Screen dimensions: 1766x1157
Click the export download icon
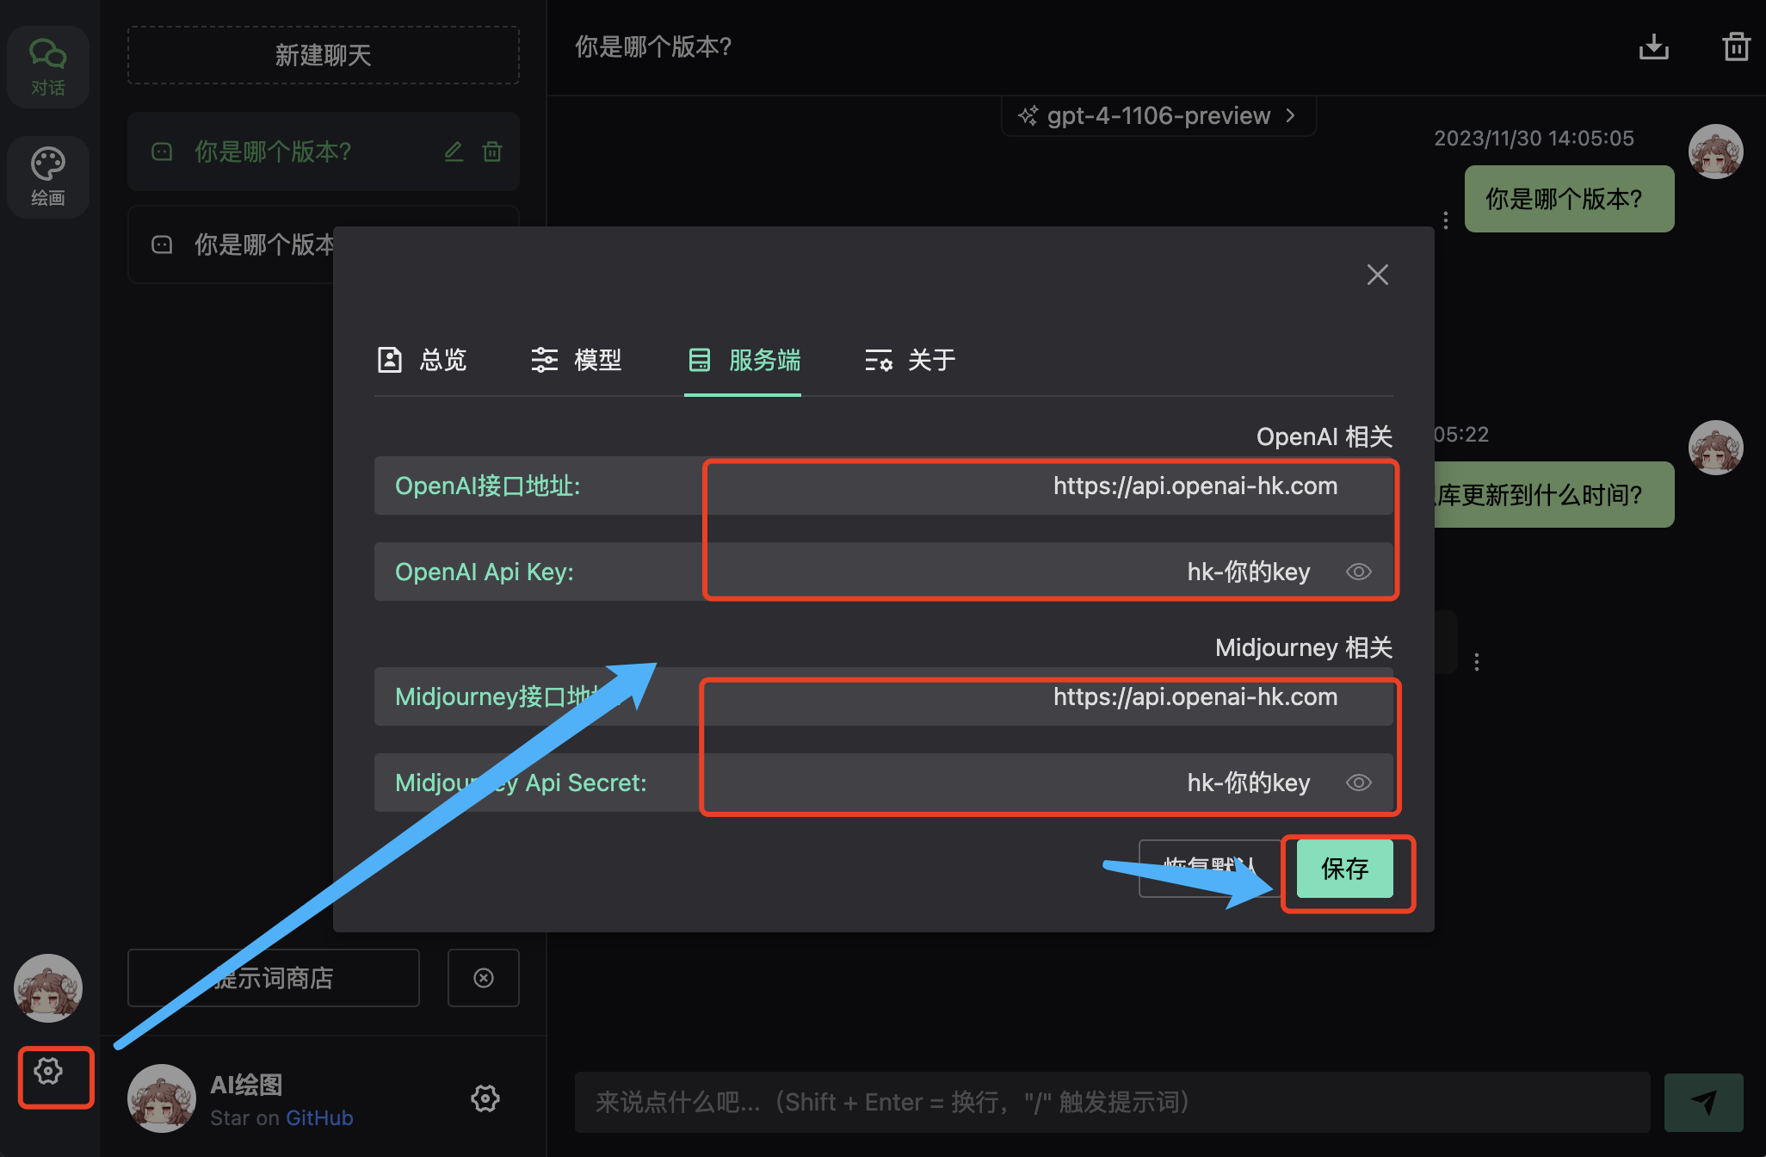(1653, 46)
